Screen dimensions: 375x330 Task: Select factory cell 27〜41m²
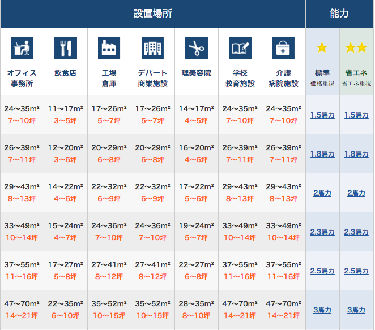109,271
